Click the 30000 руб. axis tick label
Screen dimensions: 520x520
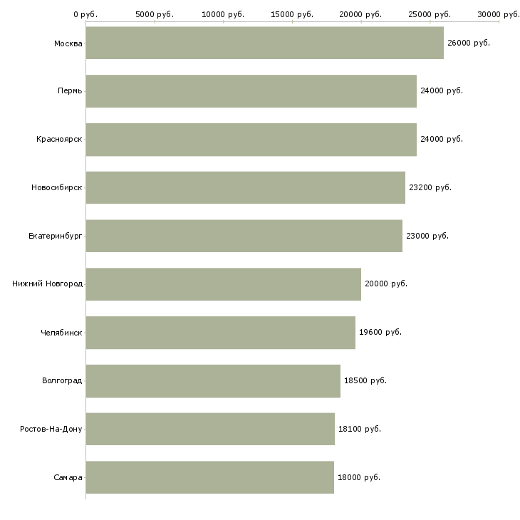499,14
